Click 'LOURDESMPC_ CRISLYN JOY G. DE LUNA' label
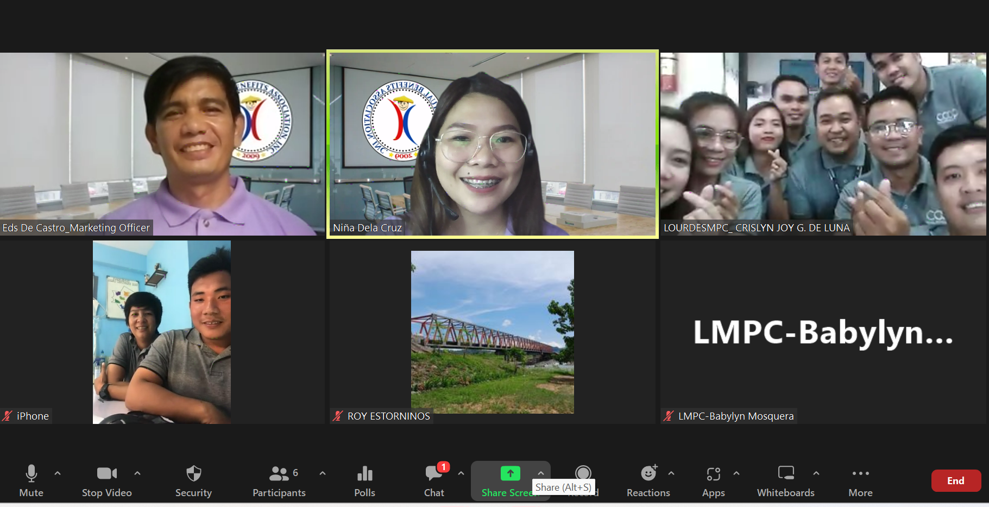The height and width of the screenshot is (507, 989). coord(757,228)
